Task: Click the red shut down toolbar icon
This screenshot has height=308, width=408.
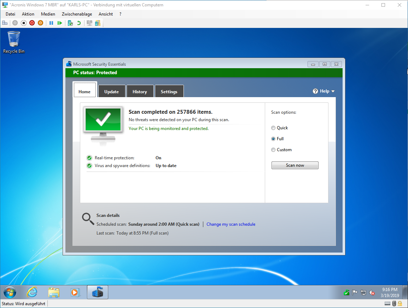Action: (x=32, y=23)
